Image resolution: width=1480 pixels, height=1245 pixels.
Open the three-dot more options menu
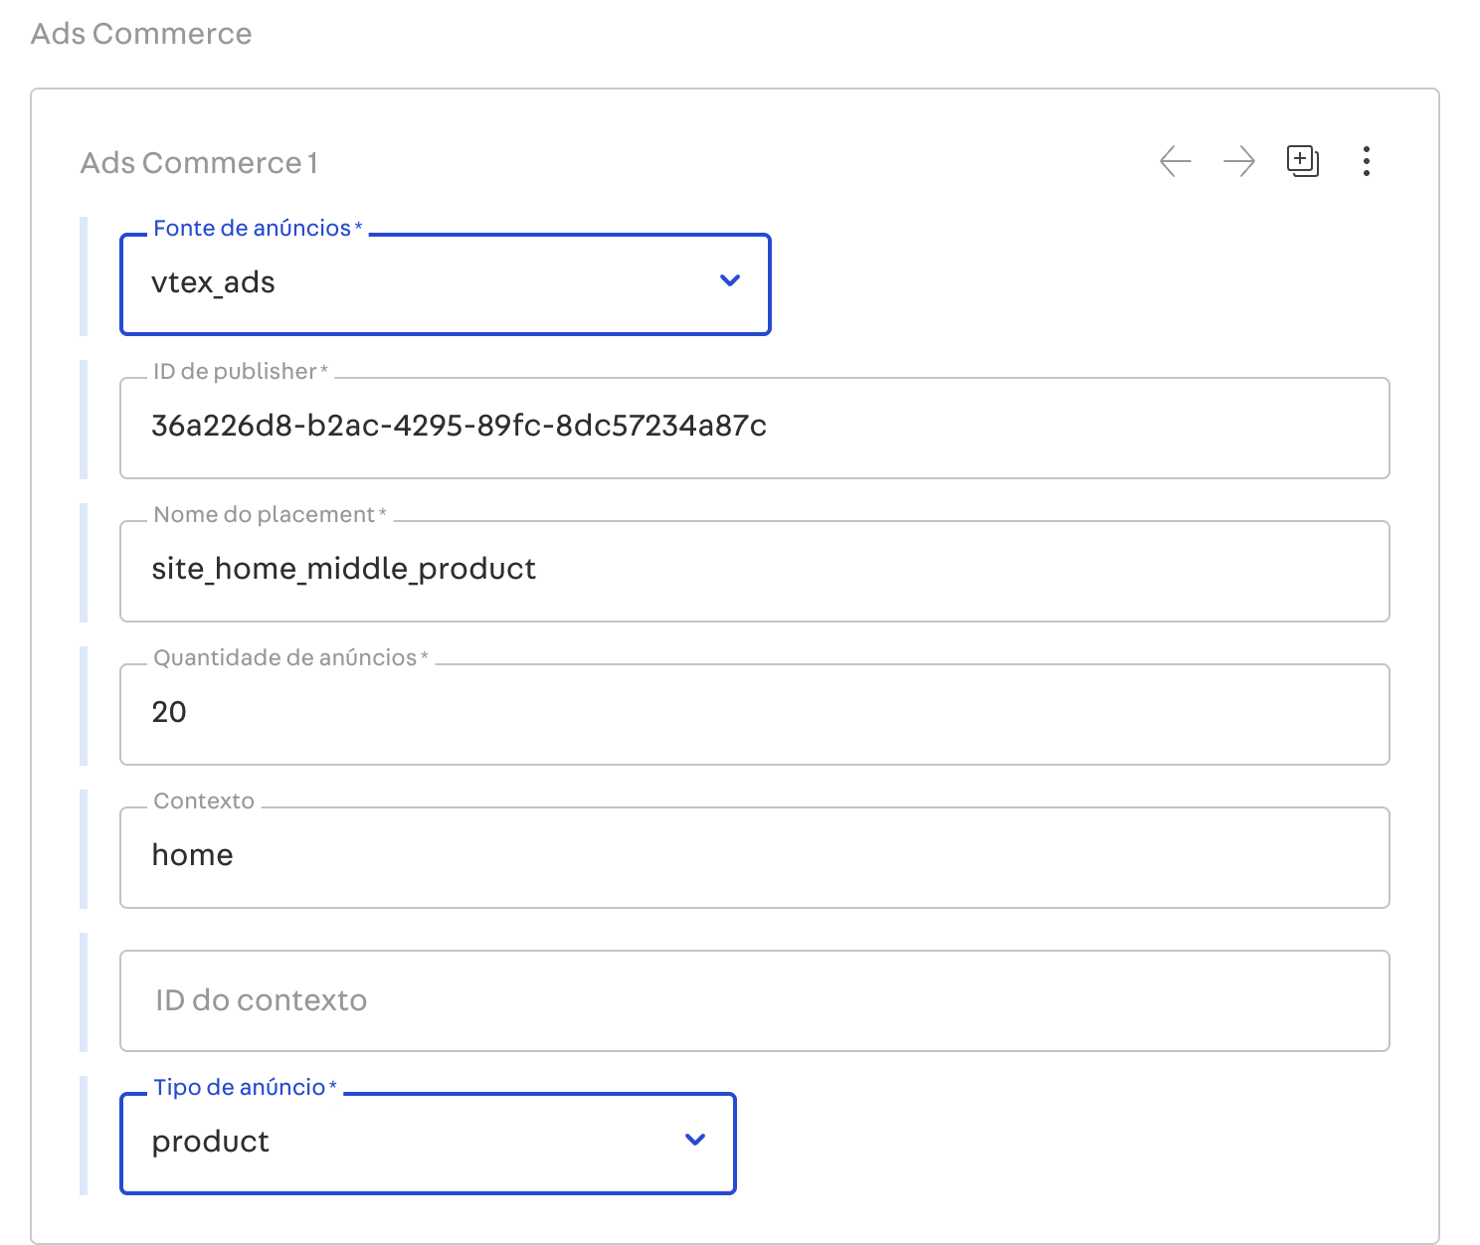click(1366, 161)
